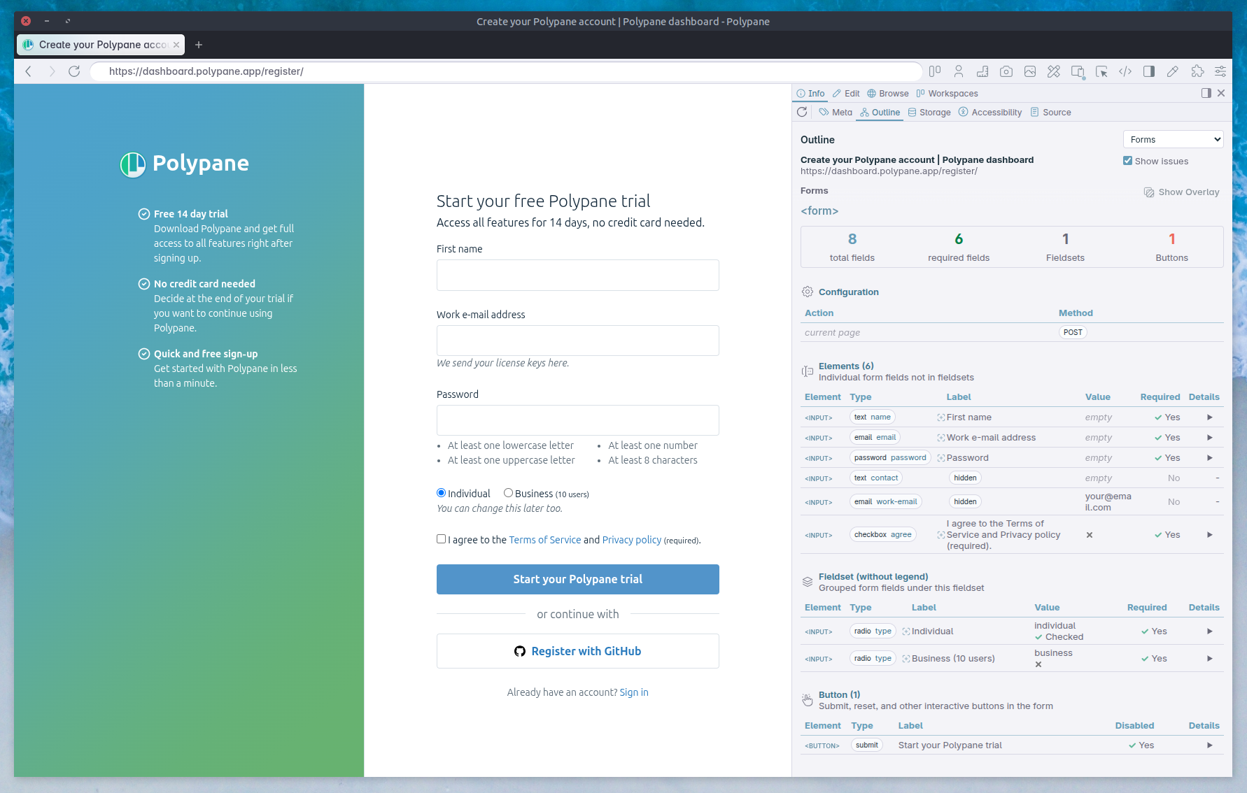1247x793 pixels.
Task: Click the pencil live-edit icon in toolbar
Action: tap(1173, 71)
